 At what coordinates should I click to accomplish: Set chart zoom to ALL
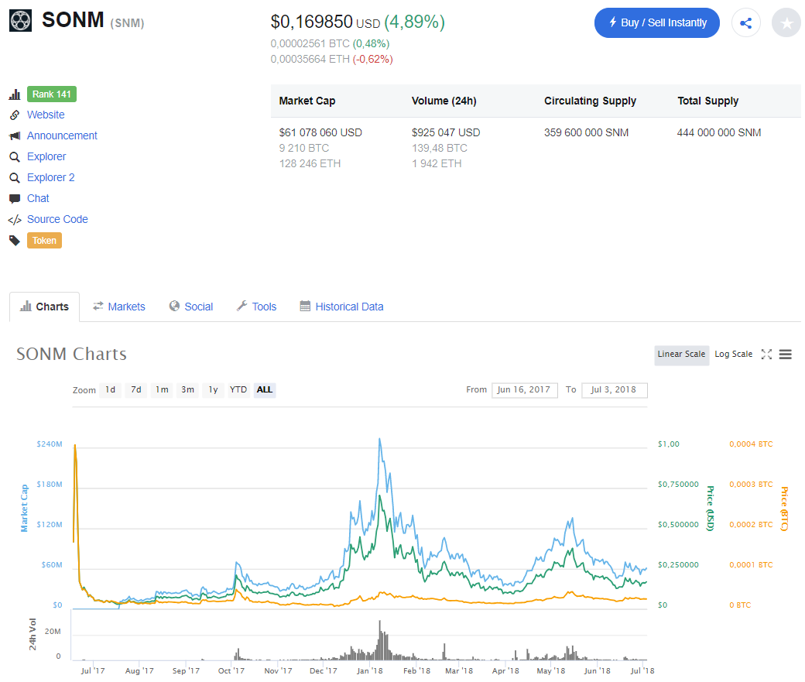tap(265, 390)
